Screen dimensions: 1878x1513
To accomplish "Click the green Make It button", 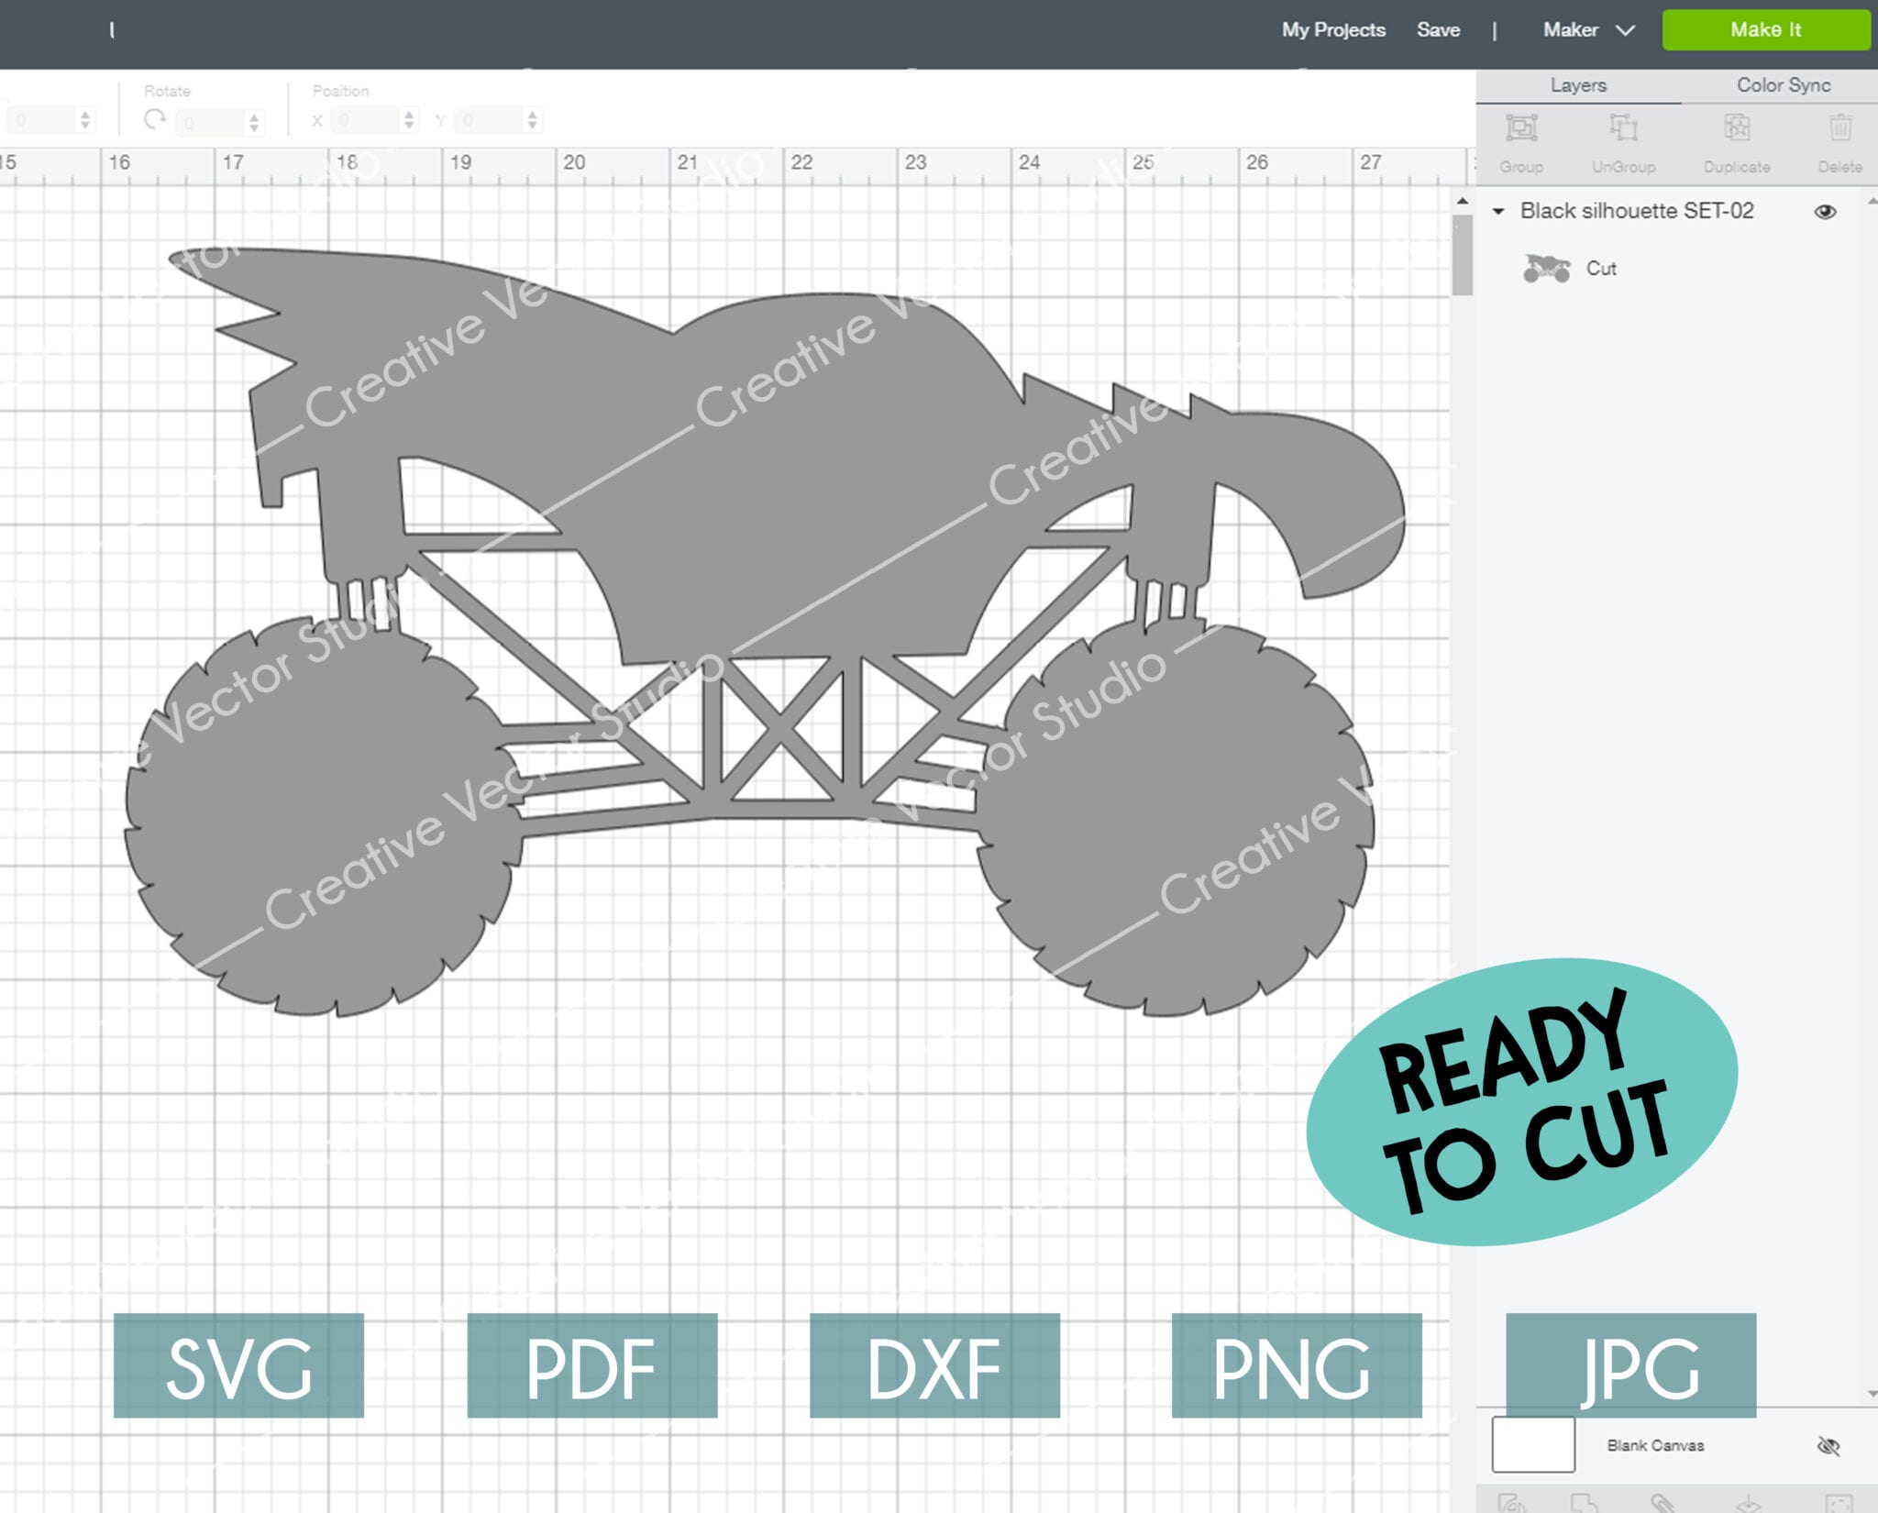I will (1765, 29).
